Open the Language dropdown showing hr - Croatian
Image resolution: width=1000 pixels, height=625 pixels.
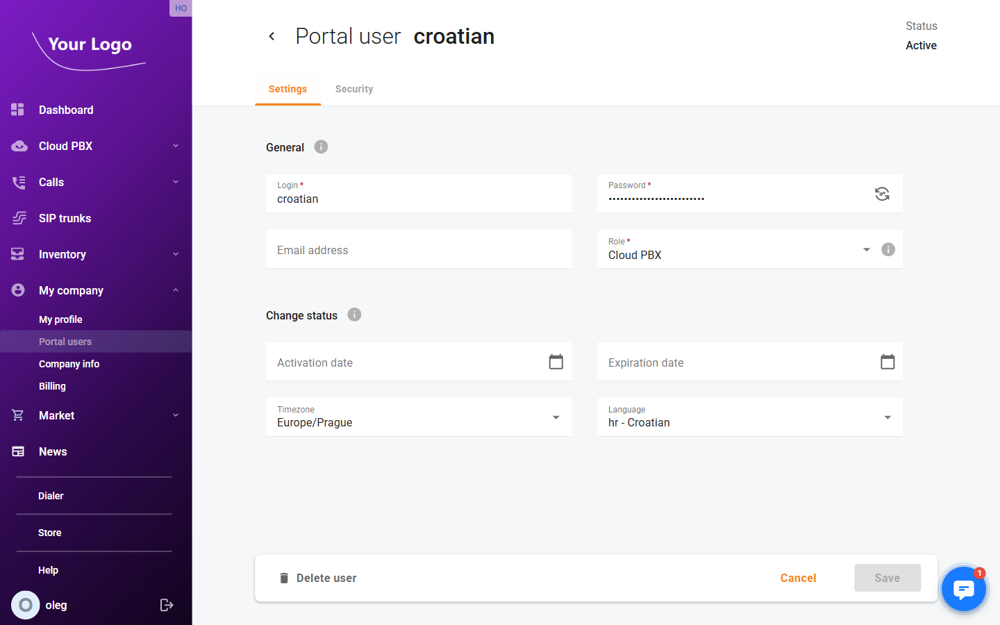(x=887, y=417)
